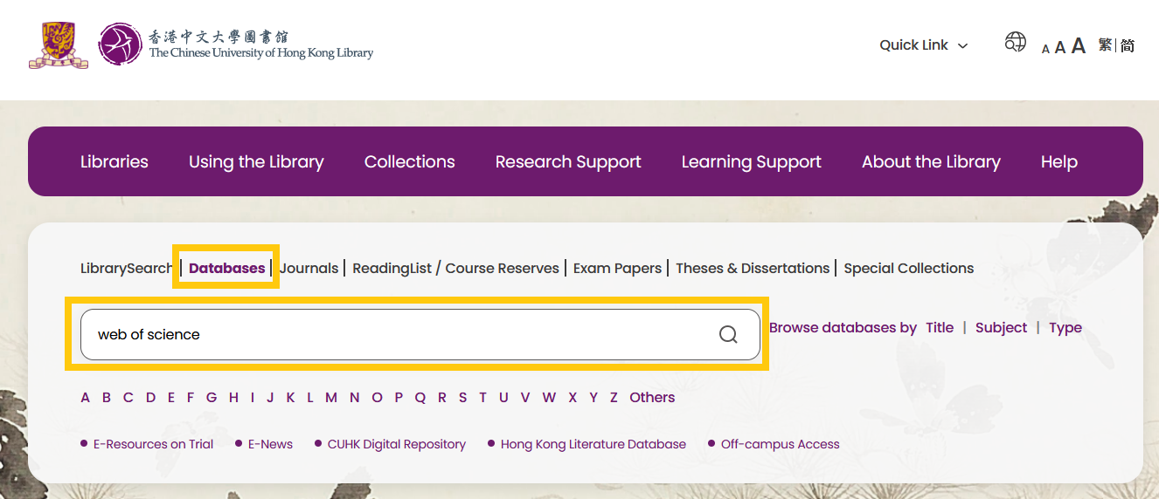Browse databases by Subject
The height and width of the screenshot is (499, 1159).
pos(1001,327)
